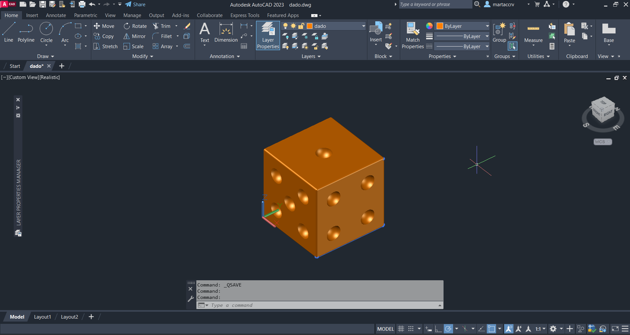Toggle Object Snap Tracking
This screenshot has height=335, width=630.
coord(482,329)
